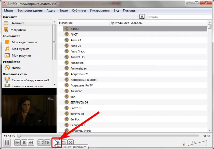Image resolution: width=214 pixels, height=149 pixels.
Task: Toggle the loop/repeat mode button
Action: 64,142
